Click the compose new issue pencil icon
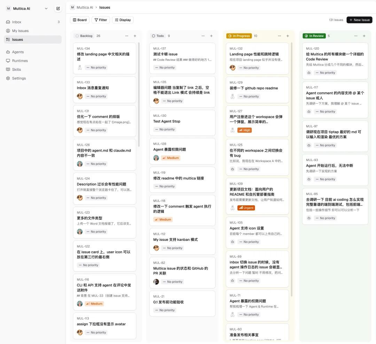 pyautogui.click(x=58, y=9)
